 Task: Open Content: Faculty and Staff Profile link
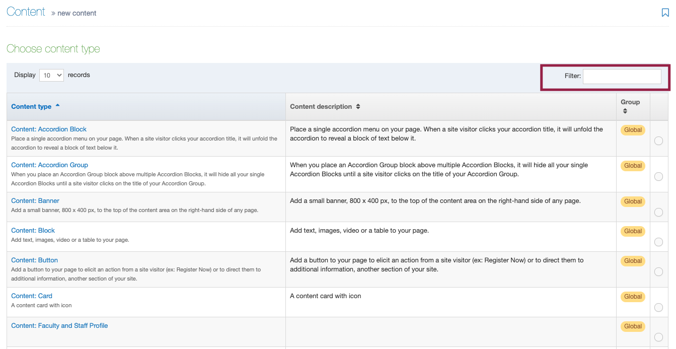59,325
